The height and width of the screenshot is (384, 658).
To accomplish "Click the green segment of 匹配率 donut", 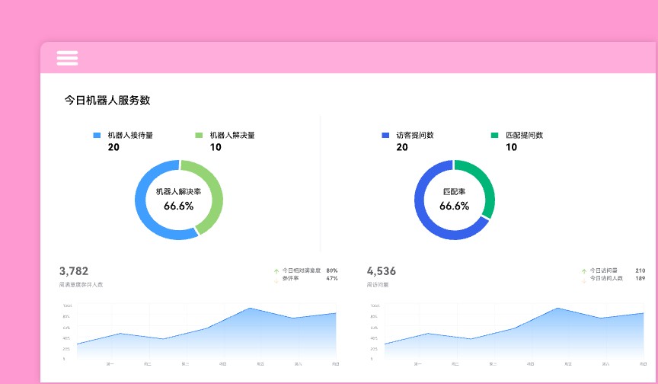I will 490,187.
